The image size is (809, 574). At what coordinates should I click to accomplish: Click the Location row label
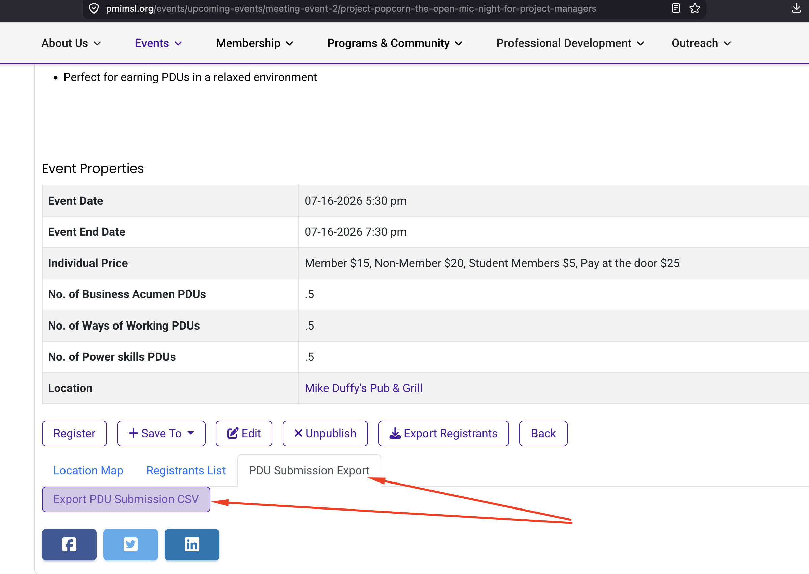coord(70,388)
